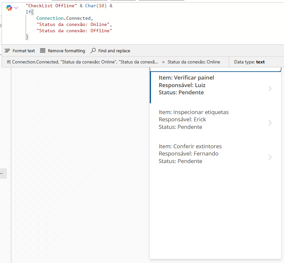Click the arrow on Inspecionar etiquetas item
The image size is (284, 263).
(270, 123)
